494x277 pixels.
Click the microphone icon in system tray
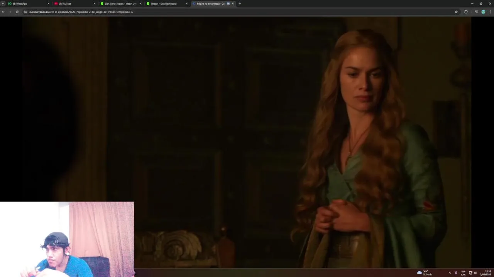pyautogui.click(x=456, y=273)
